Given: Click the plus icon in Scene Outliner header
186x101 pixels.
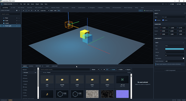Looking at the screenshot, I should click(x=19, y=11).
